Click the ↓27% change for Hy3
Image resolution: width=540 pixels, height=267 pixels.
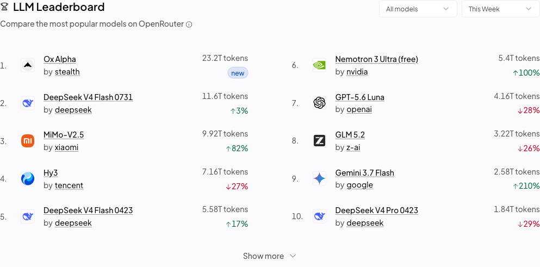(237, 187)
